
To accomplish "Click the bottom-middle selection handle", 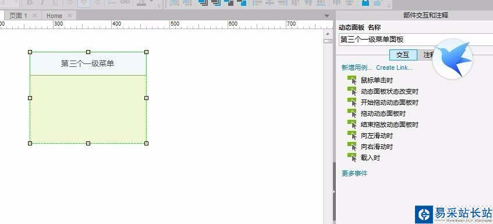I will [88, 143].
